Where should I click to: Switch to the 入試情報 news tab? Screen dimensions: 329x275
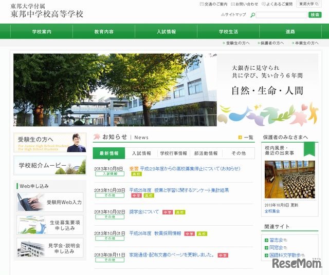(141, 153)
